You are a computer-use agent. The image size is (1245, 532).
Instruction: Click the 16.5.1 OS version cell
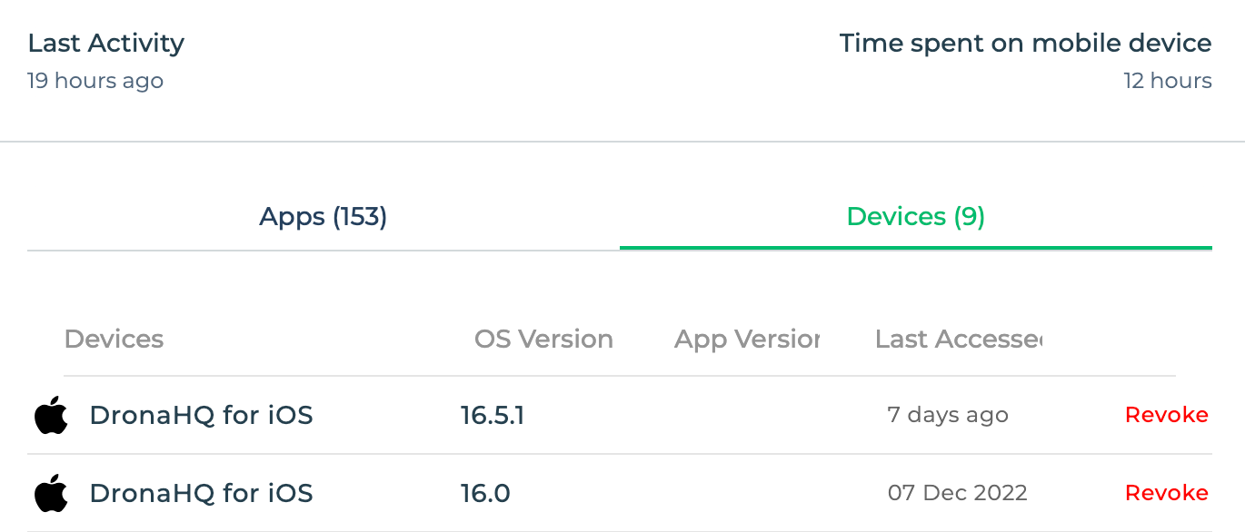[x=493, y=416]
